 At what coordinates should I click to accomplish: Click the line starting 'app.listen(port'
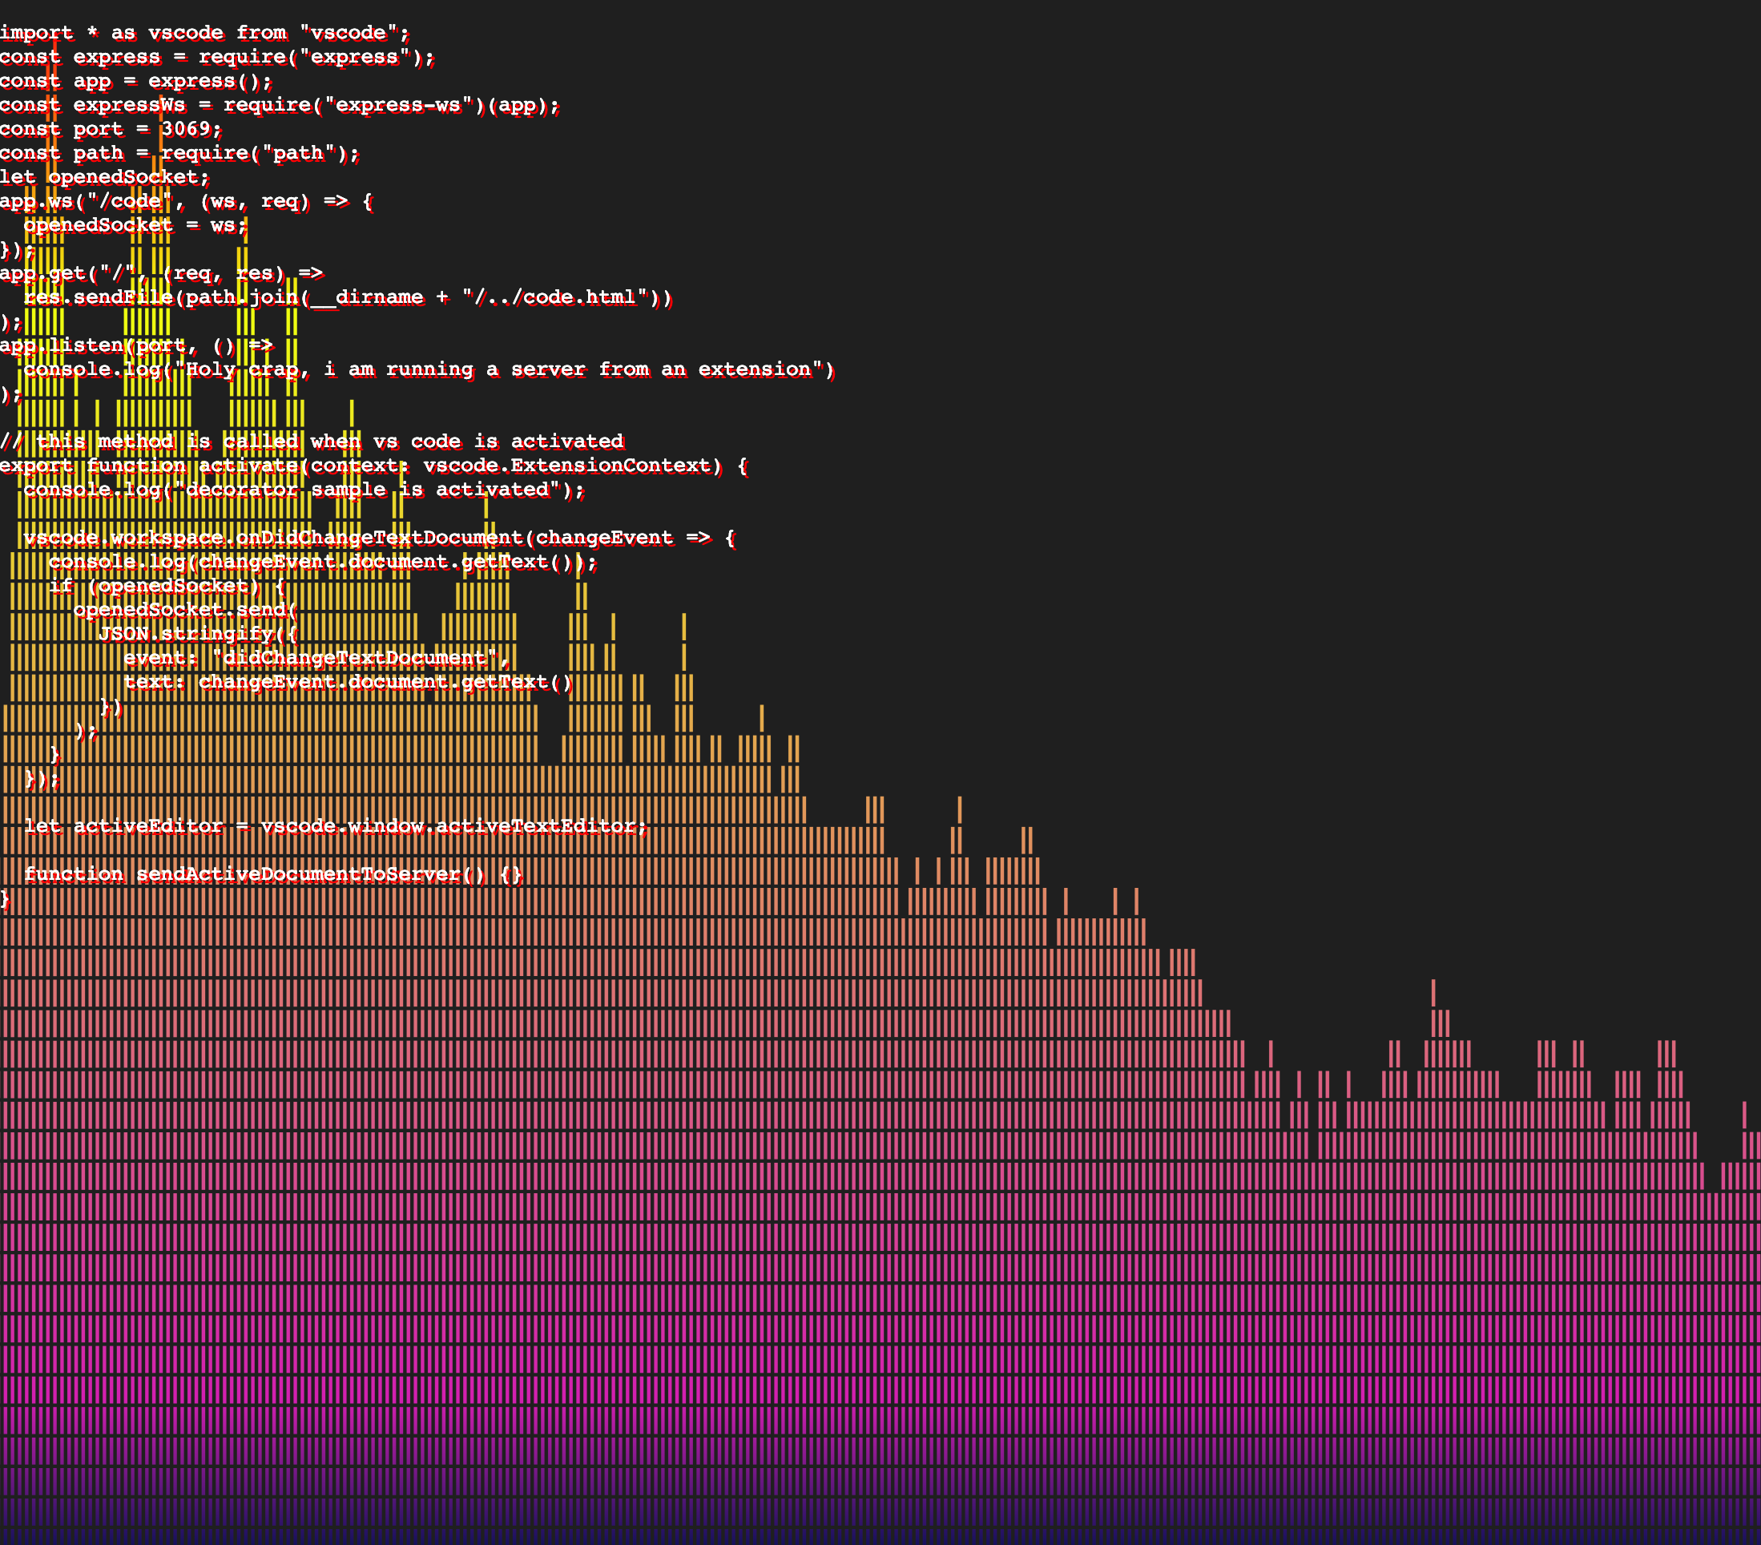tap(136, 346)
